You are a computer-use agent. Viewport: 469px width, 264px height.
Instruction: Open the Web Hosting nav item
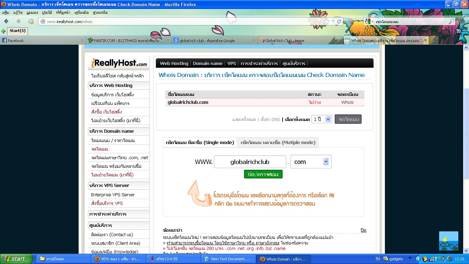(174, 63)
